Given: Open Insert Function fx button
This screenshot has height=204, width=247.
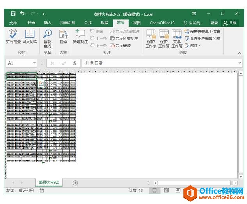Looking at the screenshot, I should [75, 63].
